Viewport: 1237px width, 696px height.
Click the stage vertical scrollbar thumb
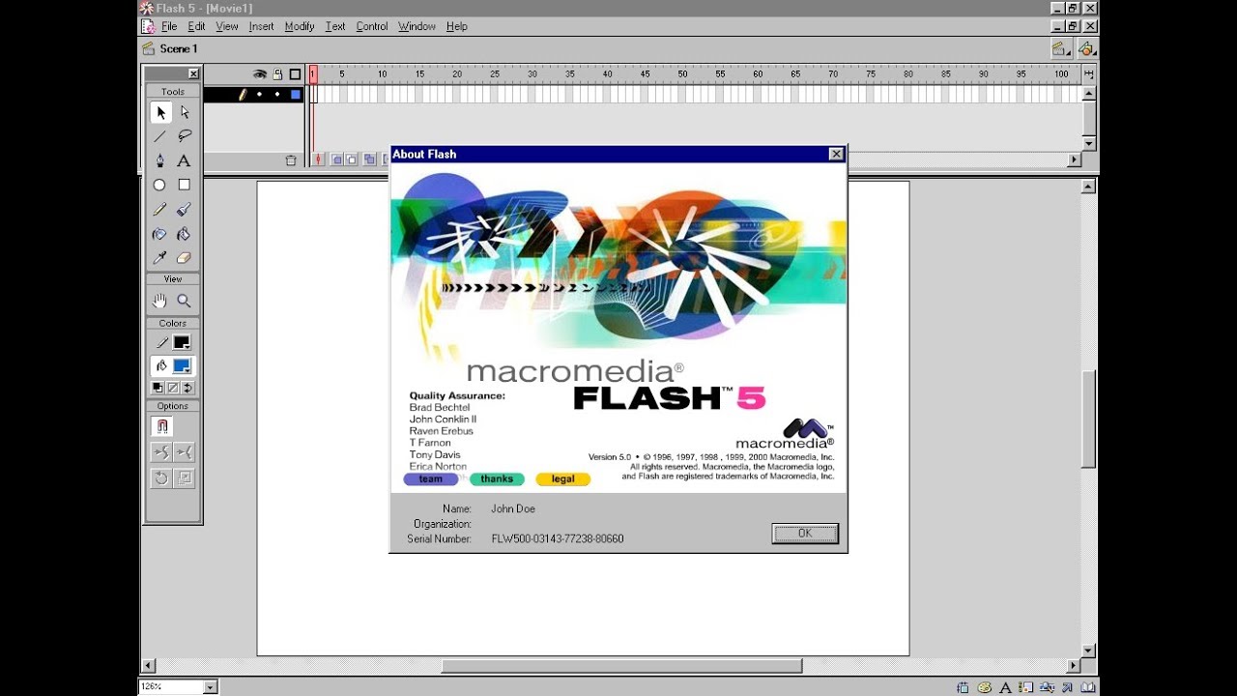[1089, 418]
